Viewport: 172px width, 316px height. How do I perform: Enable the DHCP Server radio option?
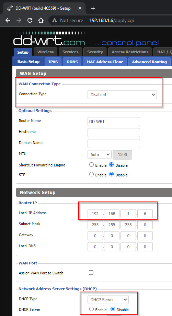pos(92,309)
